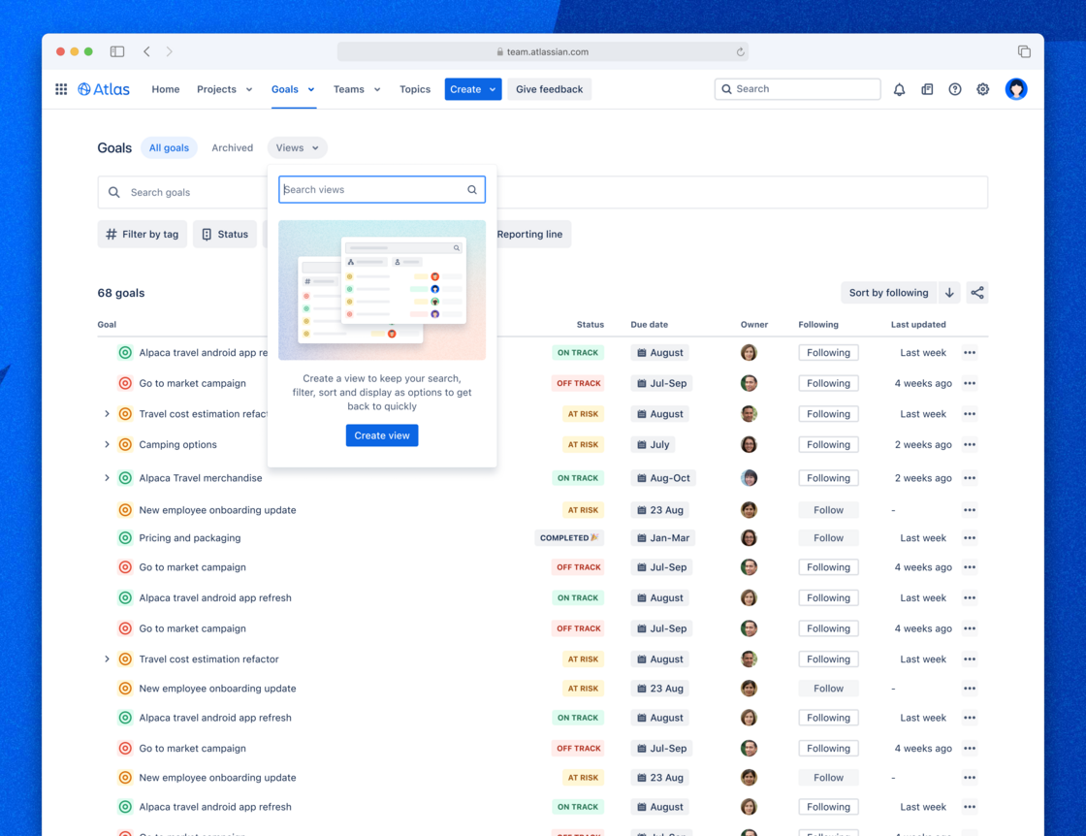
Task: Click the Give feedback button
Action: coord(549,88)
